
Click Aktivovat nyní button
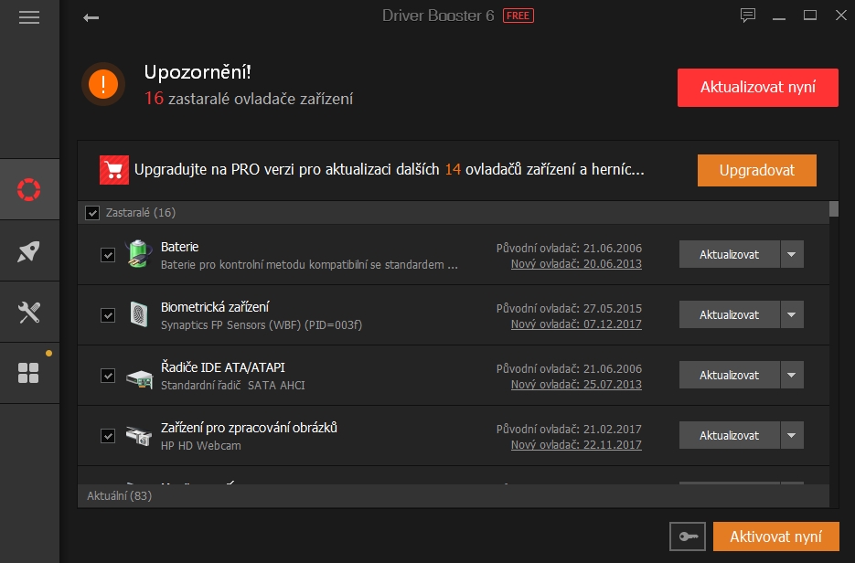pyautogui.click(x=776, y=536)
